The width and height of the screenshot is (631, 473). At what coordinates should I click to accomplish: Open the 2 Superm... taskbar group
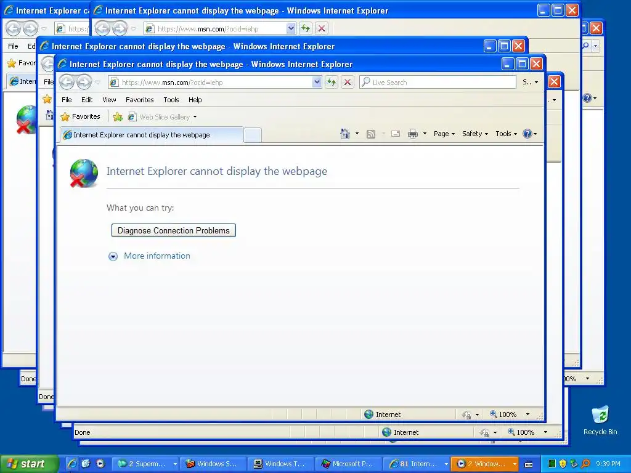pyautogui.click(x=145, y=464)
